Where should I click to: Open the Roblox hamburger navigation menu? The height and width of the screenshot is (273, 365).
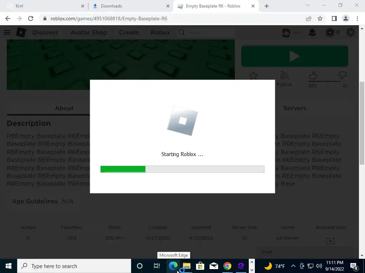7,32
